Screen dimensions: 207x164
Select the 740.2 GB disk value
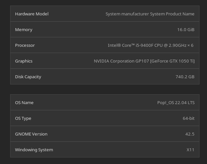point(185,77)
